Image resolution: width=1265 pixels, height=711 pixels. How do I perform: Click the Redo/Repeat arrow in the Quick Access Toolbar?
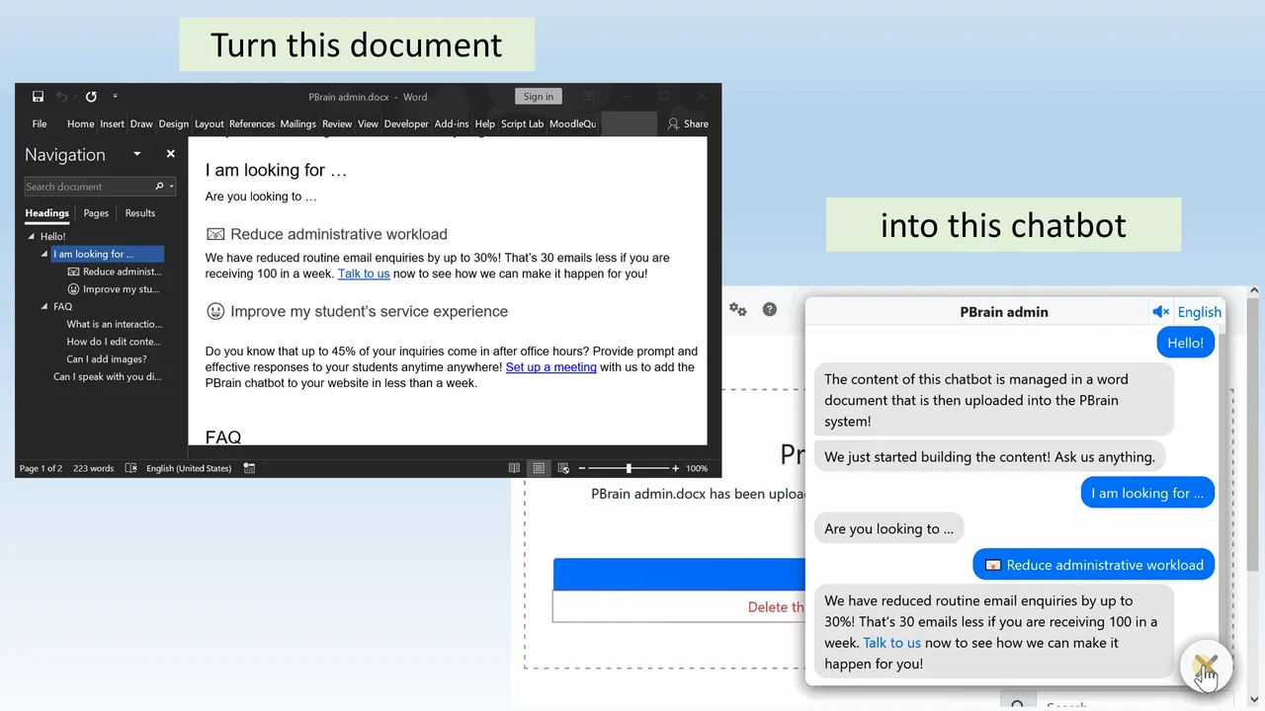(x=91, y=97)
